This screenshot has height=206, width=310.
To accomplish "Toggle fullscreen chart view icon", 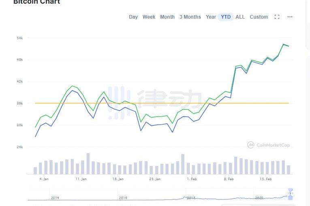I will [x=277, y=17].
